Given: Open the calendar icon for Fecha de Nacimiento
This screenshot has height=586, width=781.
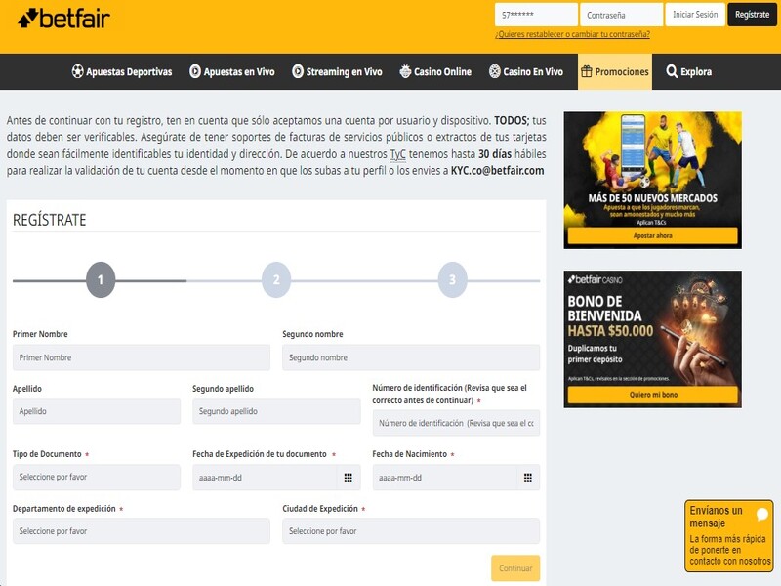Looking at the screenshot, I should coord(526,479).
